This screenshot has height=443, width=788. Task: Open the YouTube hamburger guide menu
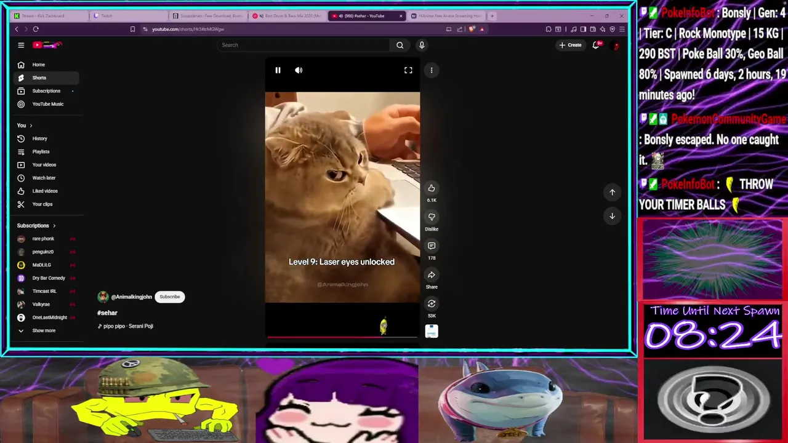point(21,45)
